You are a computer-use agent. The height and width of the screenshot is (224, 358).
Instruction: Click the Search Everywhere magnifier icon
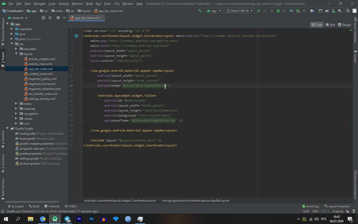[348, 11]
